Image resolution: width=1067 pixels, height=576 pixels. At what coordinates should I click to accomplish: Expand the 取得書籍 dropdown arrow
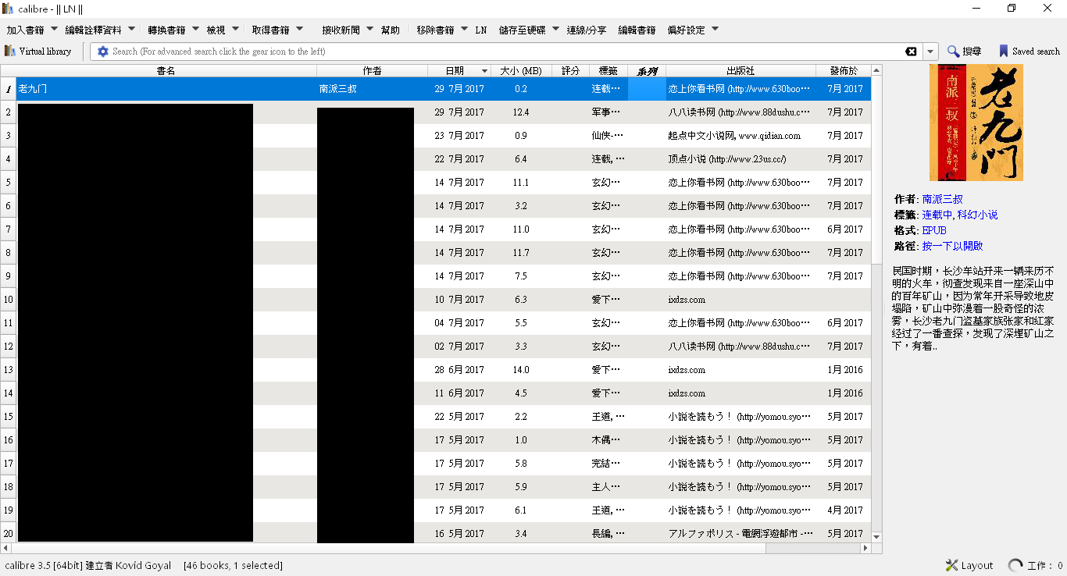pos(299,30)
